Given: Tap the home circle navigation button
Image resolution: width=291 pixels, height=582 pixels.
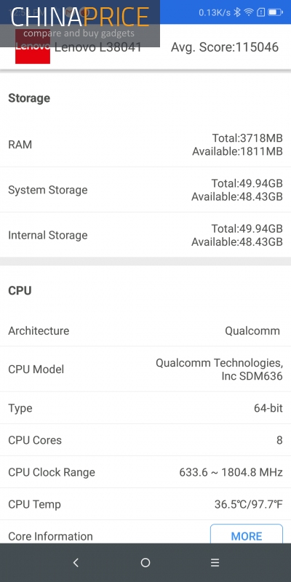Looking at the screenshot, I should tap(145, 562).
